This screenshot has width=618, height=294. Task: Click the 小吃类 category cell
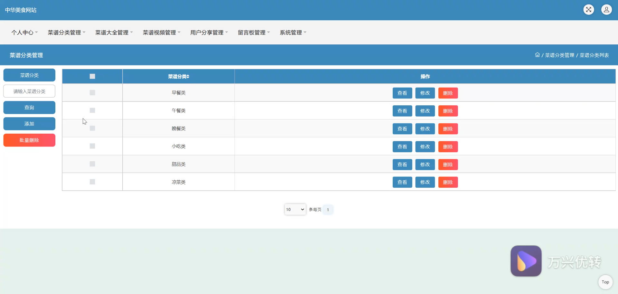pyautogui.click(x=179, y=146)
